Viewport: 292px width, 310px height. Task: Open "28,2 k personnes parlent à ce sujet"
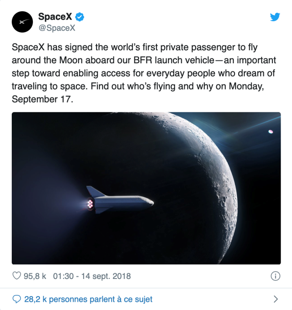[x=88, y=299]
